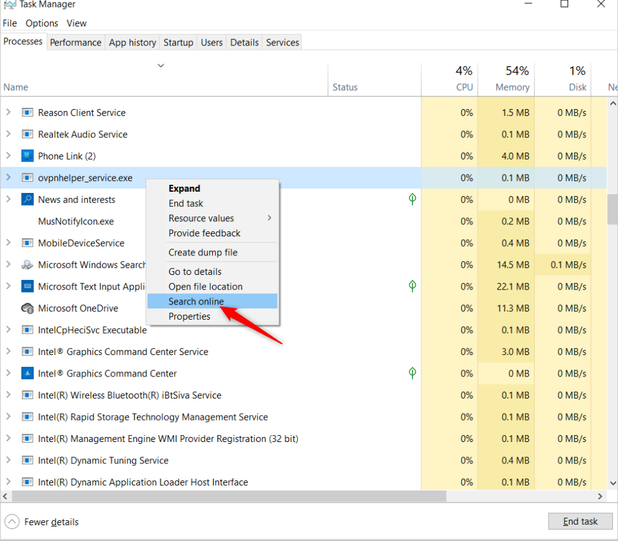The image size is (618, 541).
Task: Select End task in the context menu
Action: pyautogui.click(x=213, y=203)
